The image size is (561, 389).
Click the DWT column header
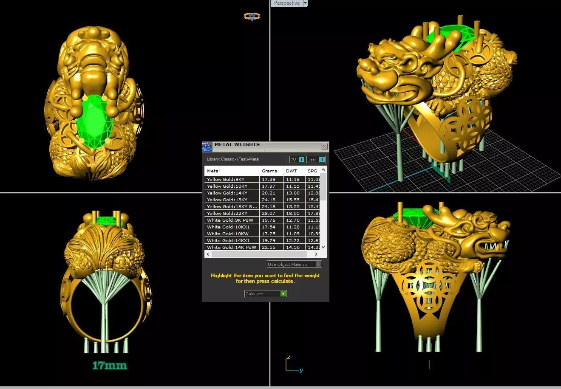[x=294, y=171]
